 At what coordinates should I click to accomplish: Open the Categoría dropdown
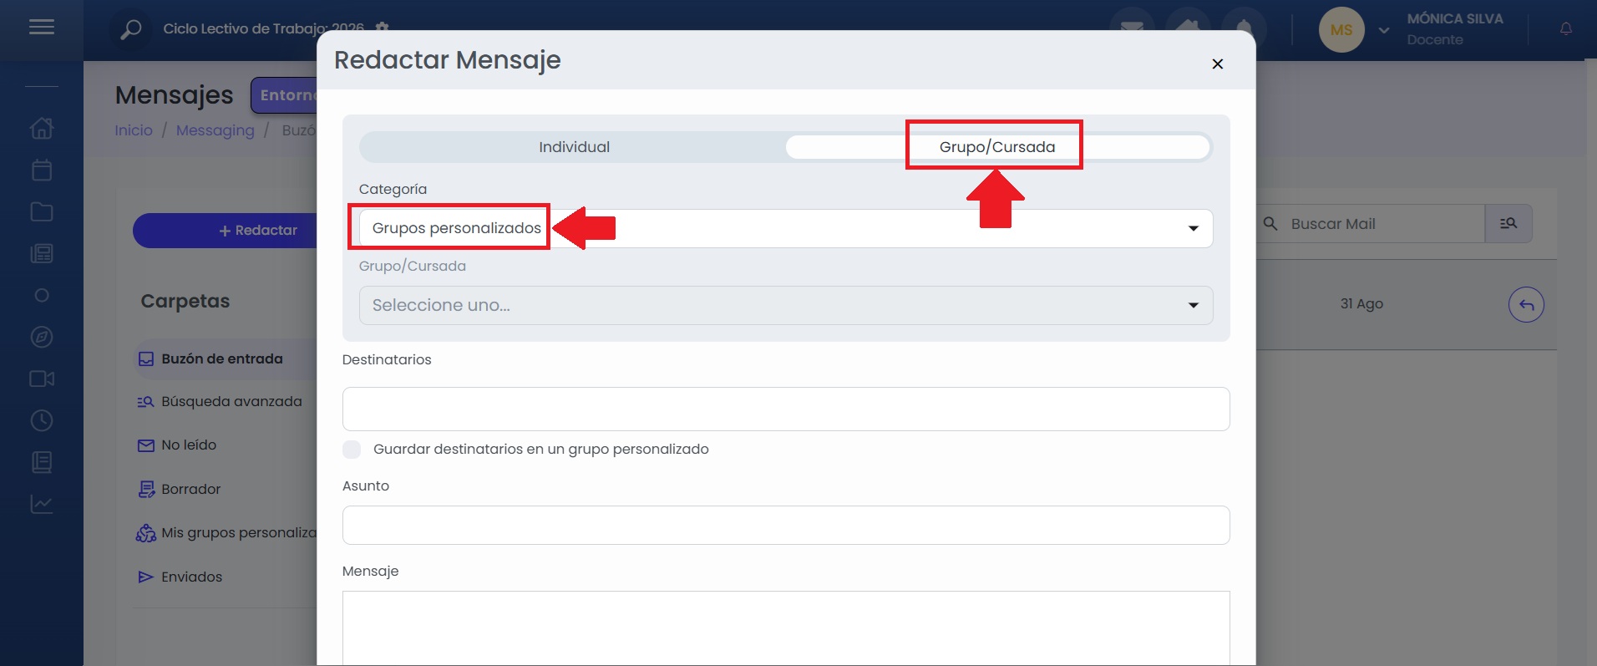[x=786, y=228]
